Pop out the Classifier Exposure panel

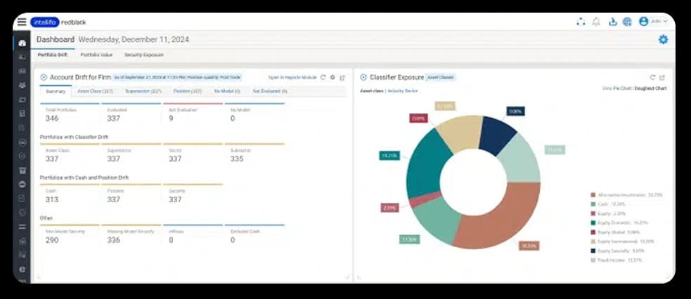[x=662, y=78]
